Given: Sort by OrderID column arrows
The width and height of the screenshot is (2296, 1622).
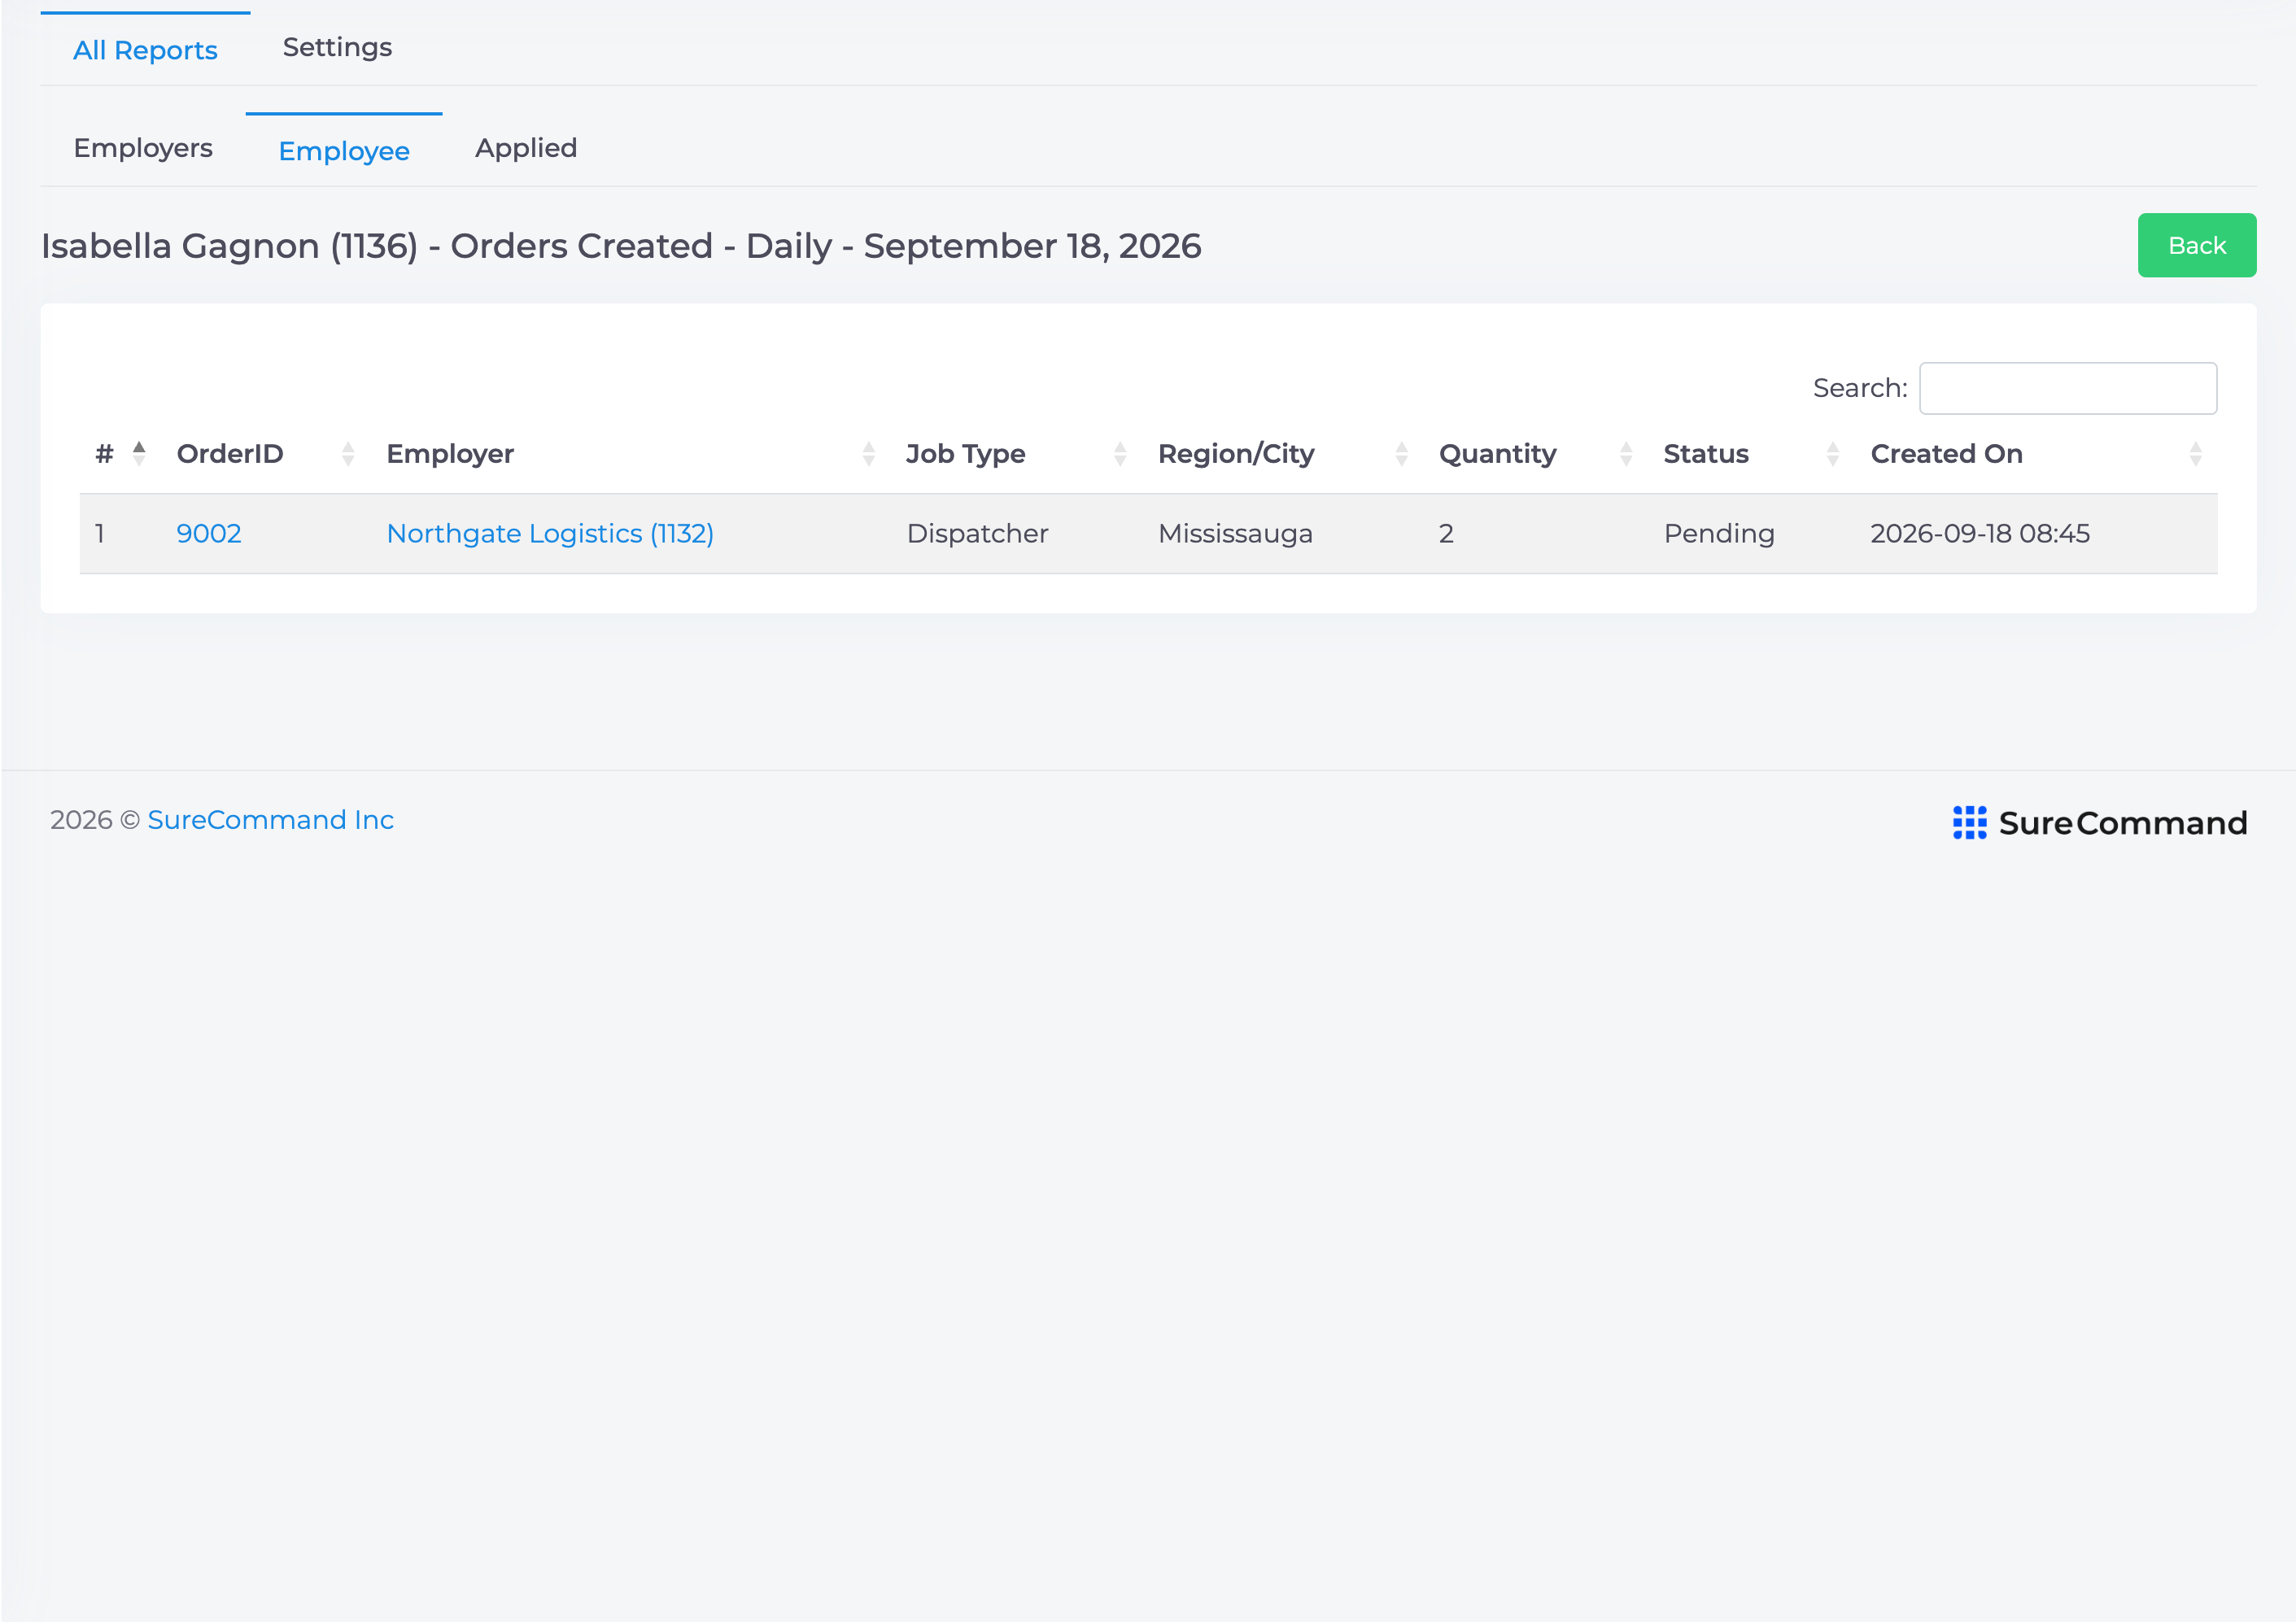Looking at the screenshot, I should point(348,454).
